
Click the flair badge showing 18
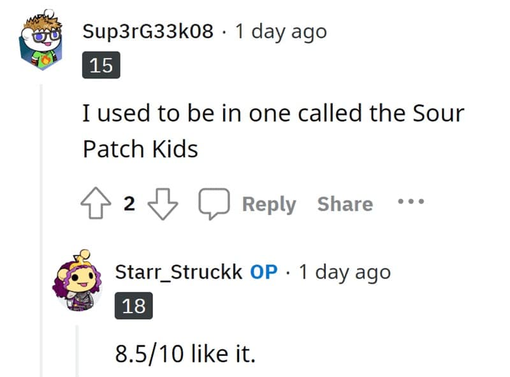[x=133, y=306]
